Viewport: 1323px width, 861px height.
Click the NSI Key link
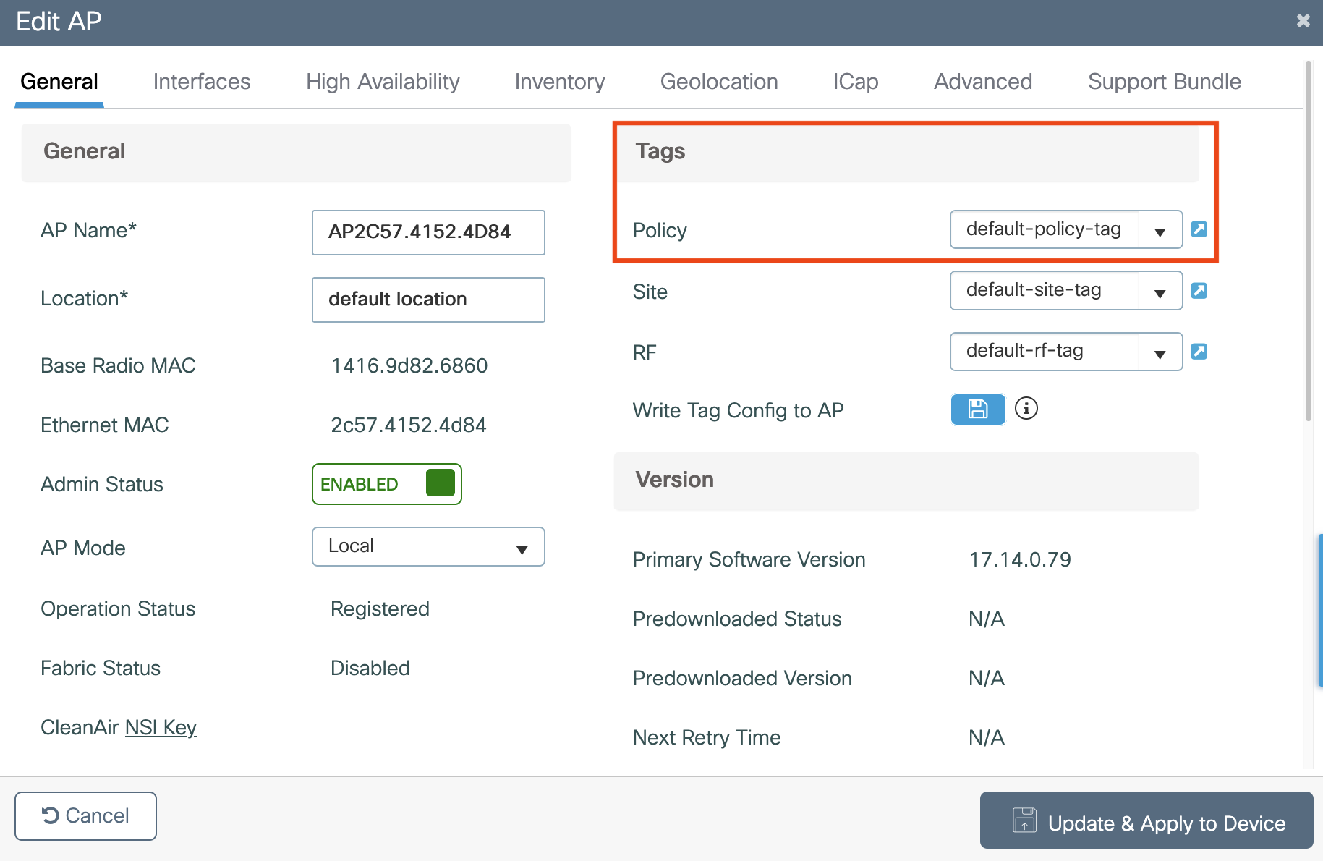coord(161,727)
